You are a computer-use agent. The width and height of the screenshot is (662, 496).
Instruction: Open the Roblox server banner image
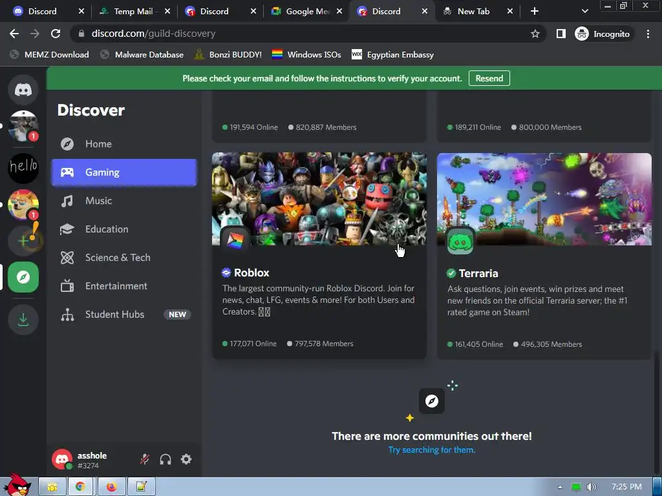319,199
